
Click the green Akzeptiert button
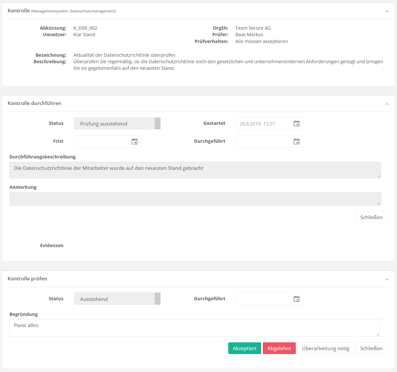[245, 348]
